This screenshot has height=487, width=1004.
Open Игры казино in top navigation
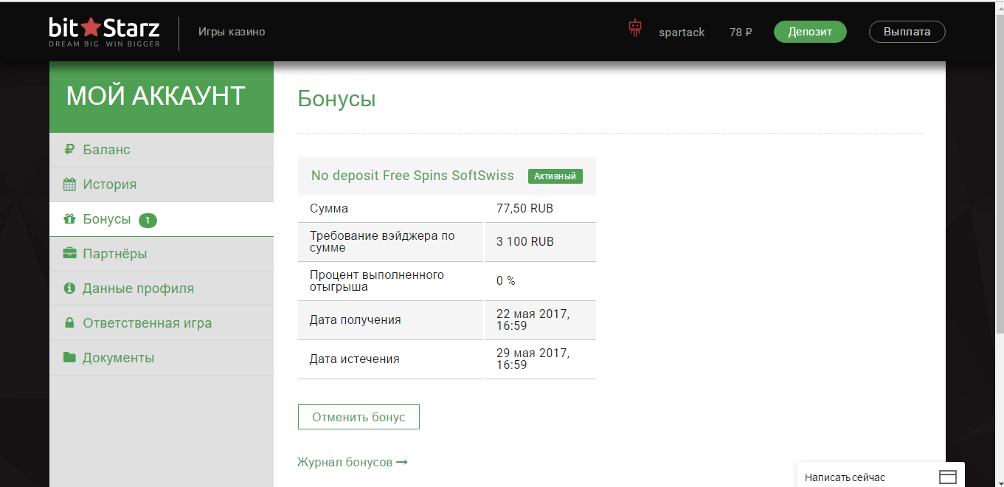pos(232,32)
